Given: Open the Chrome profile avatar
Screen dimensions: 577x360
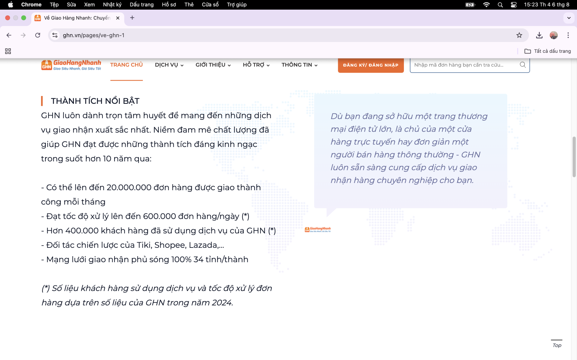Looking at the screenshot, I should tap(554, 35).
